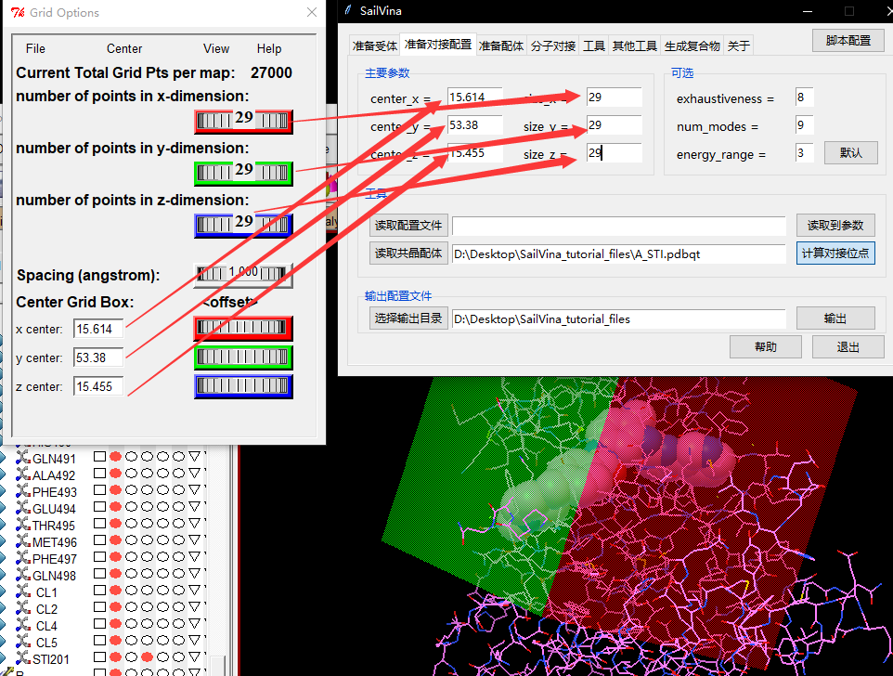
Task: Click the residue icon beside MET496
Action: click(x=23, y=541)
